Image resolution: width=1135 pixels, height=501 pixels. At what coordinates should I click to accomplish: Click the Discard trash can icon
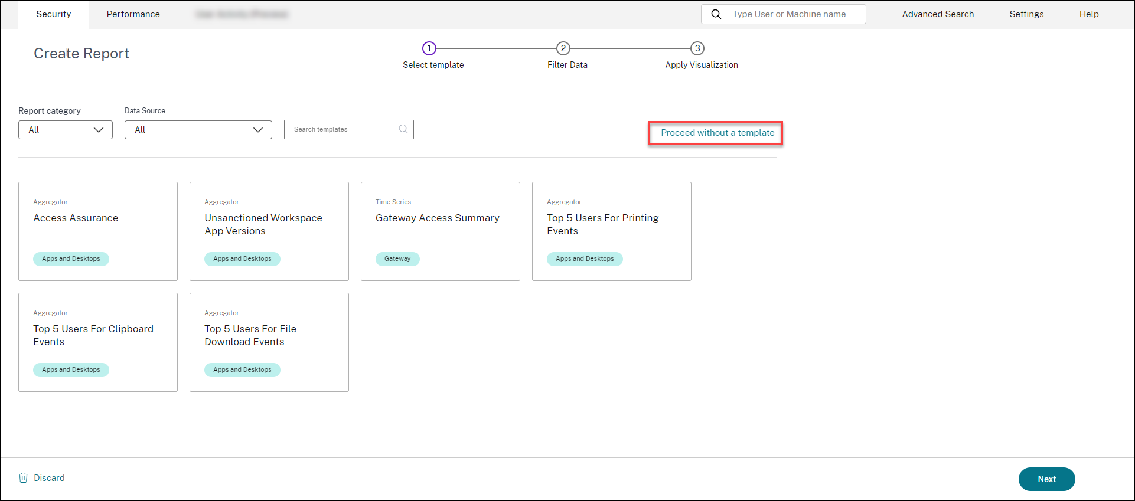(x=24, y=478)
